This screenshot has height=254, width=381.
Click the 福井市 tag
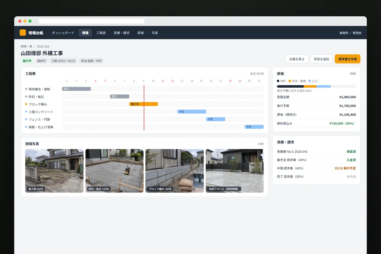pos(41,61)
